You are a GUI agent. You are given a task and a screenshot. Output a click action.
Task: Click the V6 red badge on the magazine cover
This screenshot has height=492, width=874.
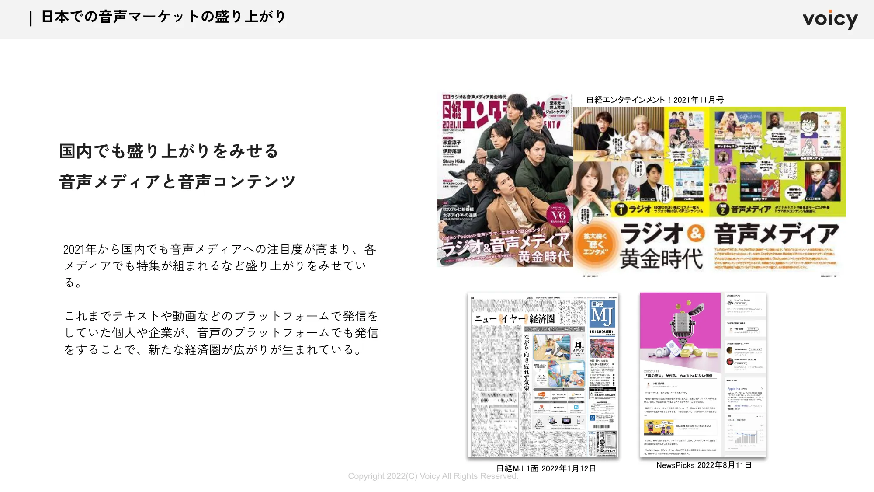(x=558, y=215)
